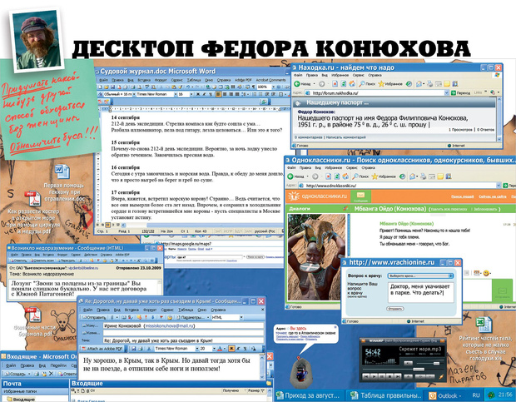This screenshot has height=402, width=516.
Task: Toggle the highlighted bold button in reply message toolbar
Action: pyautogui.click(x=231, y=349)
